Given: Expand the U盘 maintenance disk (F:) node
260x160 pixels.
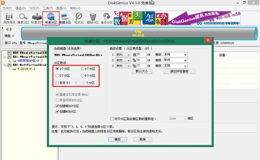Looking at the screenshot, I should coord(10,61).
